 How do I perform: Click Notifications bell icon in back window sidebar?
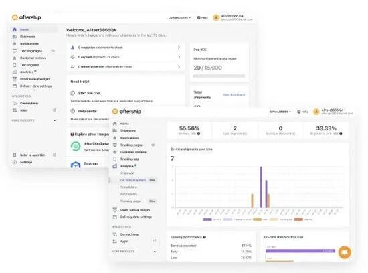(15, 43)
